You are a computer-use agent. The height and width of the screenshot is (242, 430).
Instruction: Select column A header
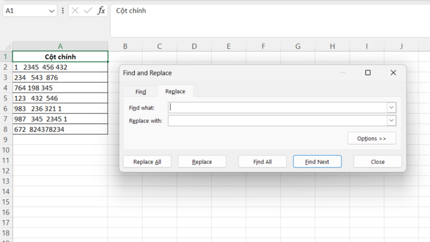(60, 46)
